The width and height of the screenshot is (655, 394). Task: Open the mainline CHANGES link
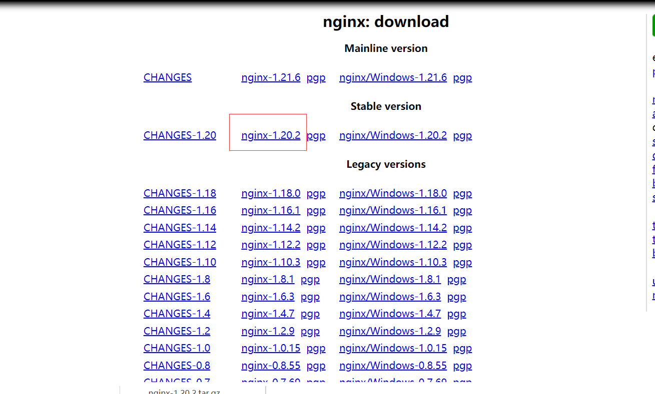pos(168,77)
